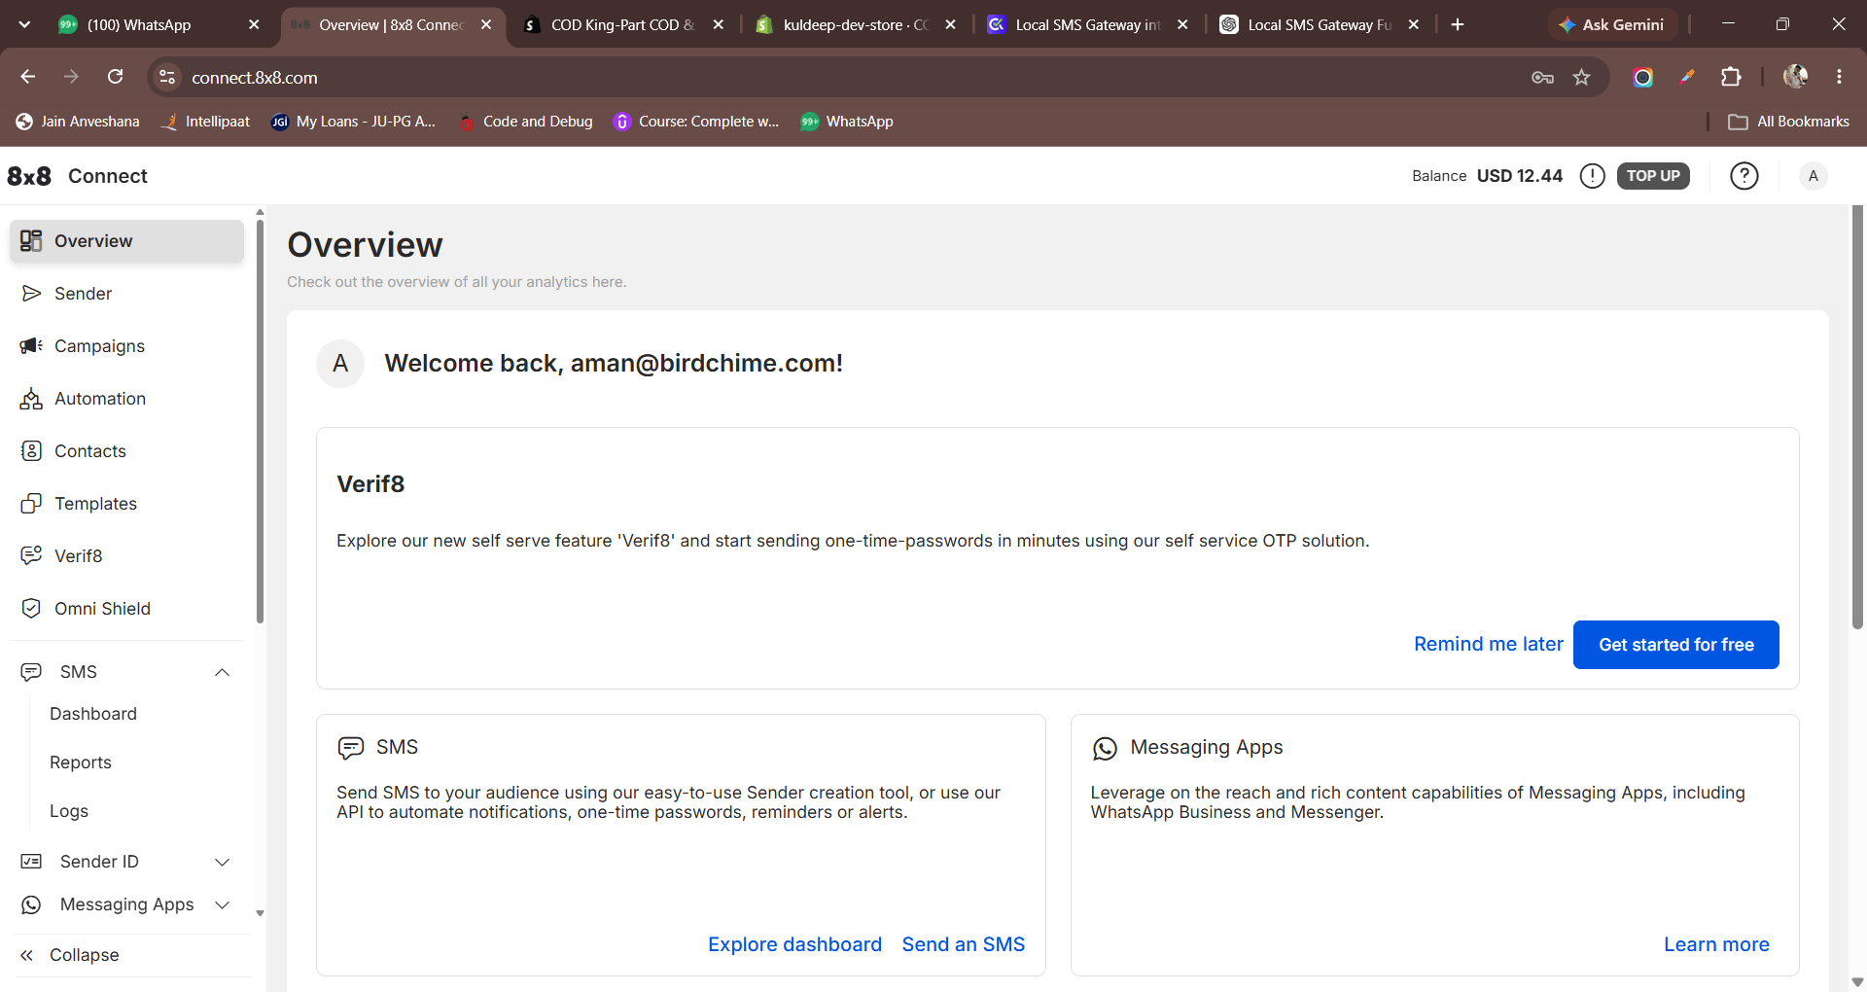Screen dimensions: 1867x992
Task: Open a new browser tab
Action: 1458,24
